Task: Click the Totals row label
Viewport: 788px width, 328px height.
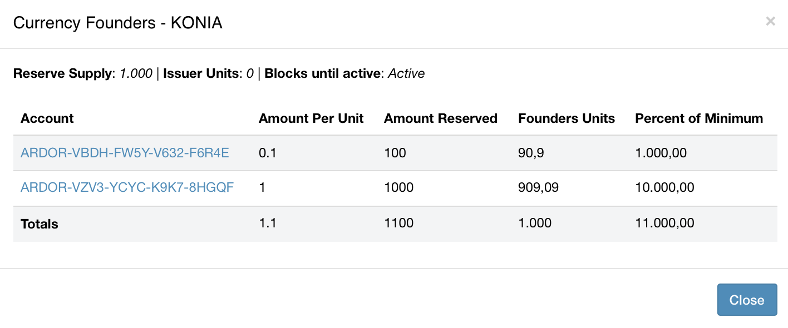Action: click(x=40, y=224)
